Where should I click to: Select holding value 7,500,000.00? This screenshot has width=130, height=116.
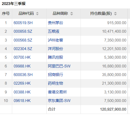click(x=115, y=101)
